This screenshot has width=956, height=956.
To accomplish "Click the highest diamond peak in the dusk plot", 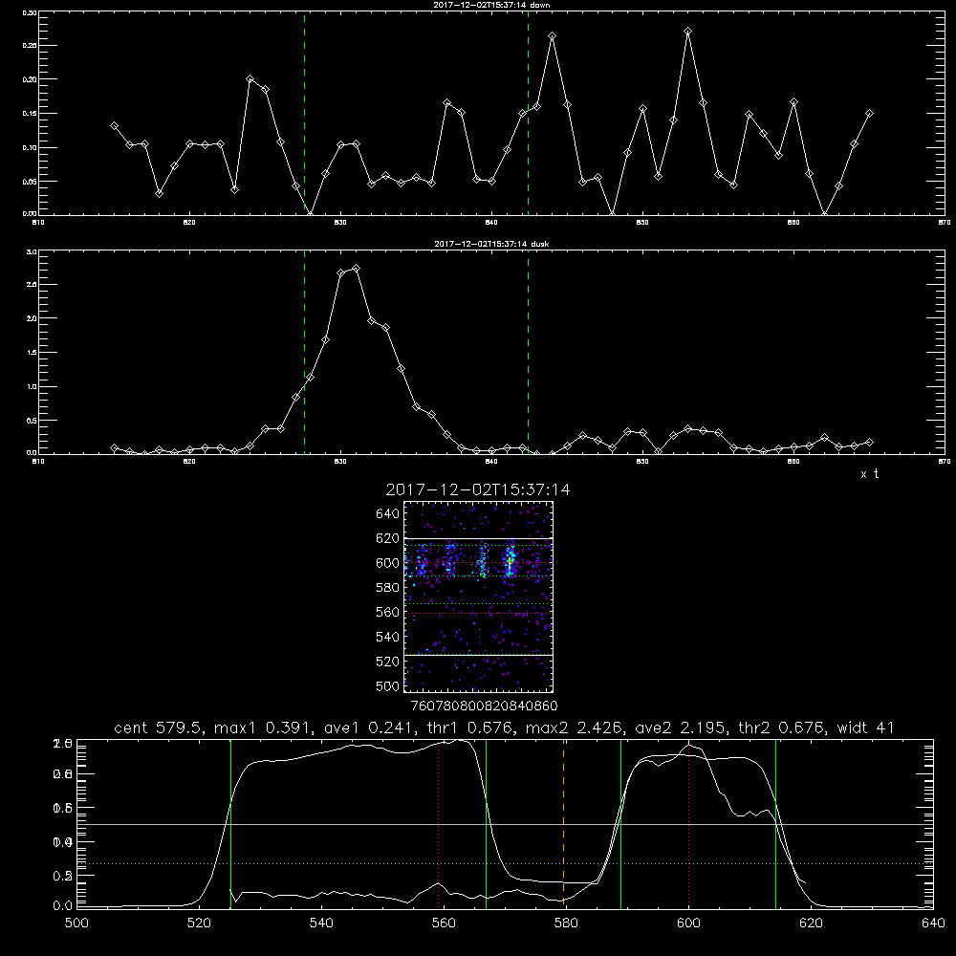I will [356, 269].
